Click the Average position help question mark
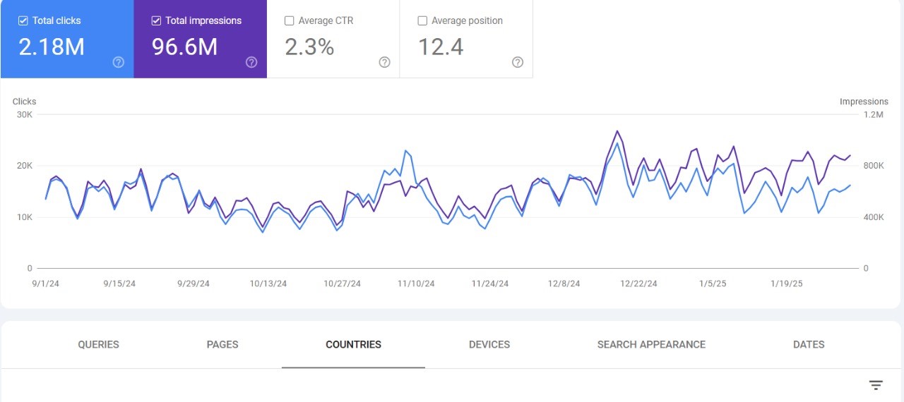The width and height of the screenshot is (904, 402). coord(517,62)
